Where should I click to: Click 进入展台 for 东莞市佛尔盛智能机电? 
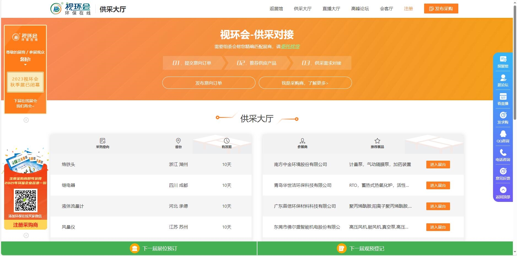438,227
